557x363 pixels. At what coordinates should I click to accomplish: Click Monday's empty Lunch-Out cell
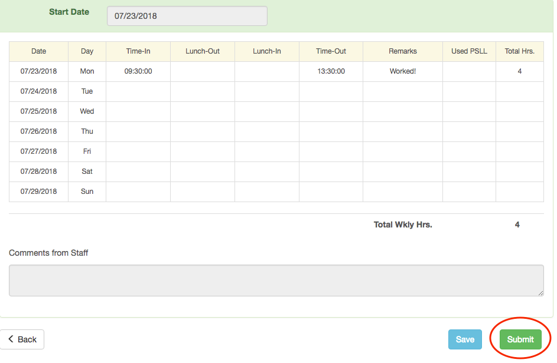coord(202,71)
